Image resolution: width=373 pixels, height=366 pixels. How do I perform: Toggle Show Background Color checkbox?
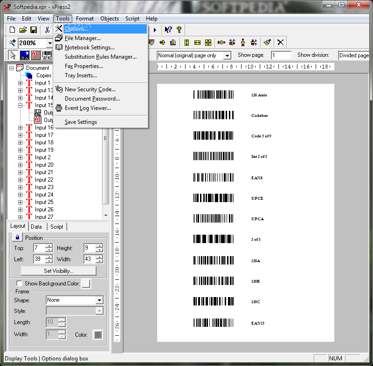(x=19, y=283)
